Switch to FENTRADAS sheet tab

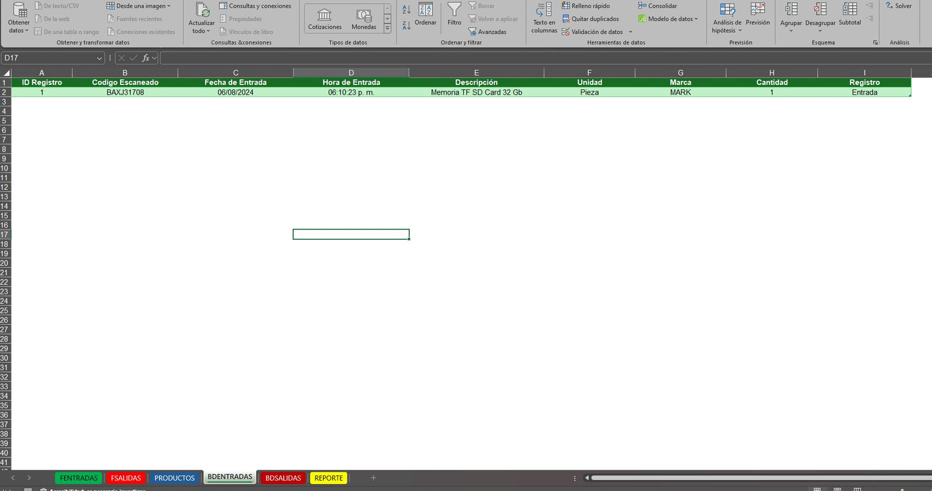pos(79,478)
